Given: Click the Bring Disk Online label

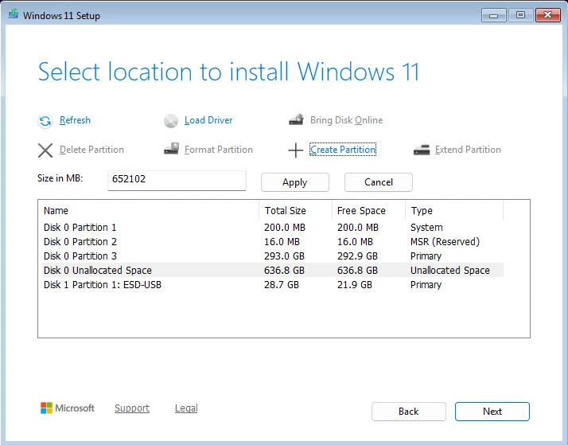Looking at the screenshot, I should (346, 120).
